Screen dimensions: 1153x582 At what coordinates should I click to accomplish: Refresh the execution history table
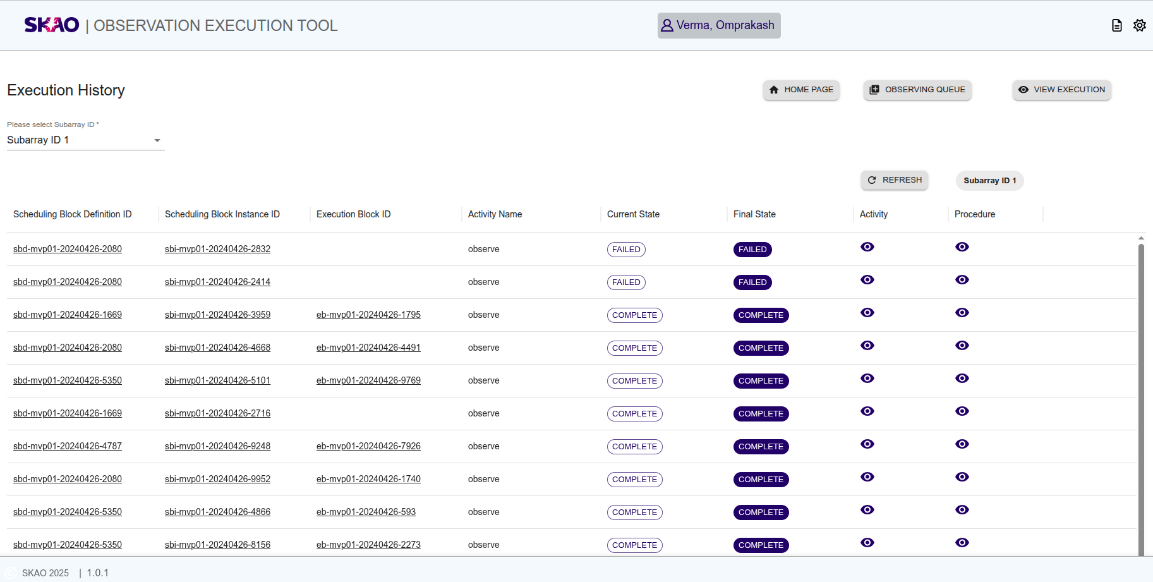pos(895,180)
